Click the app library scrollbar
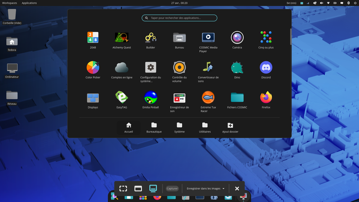 [291, 37]
